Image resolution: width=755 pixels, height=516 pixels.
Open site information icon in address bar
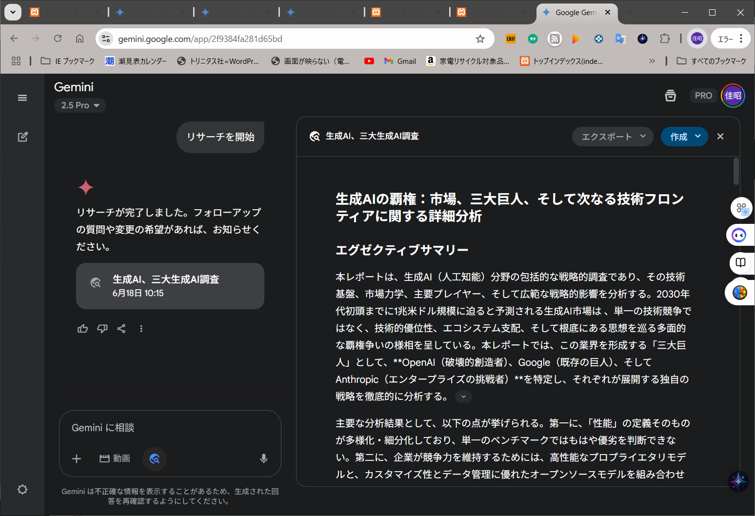(x=106, y=39)
